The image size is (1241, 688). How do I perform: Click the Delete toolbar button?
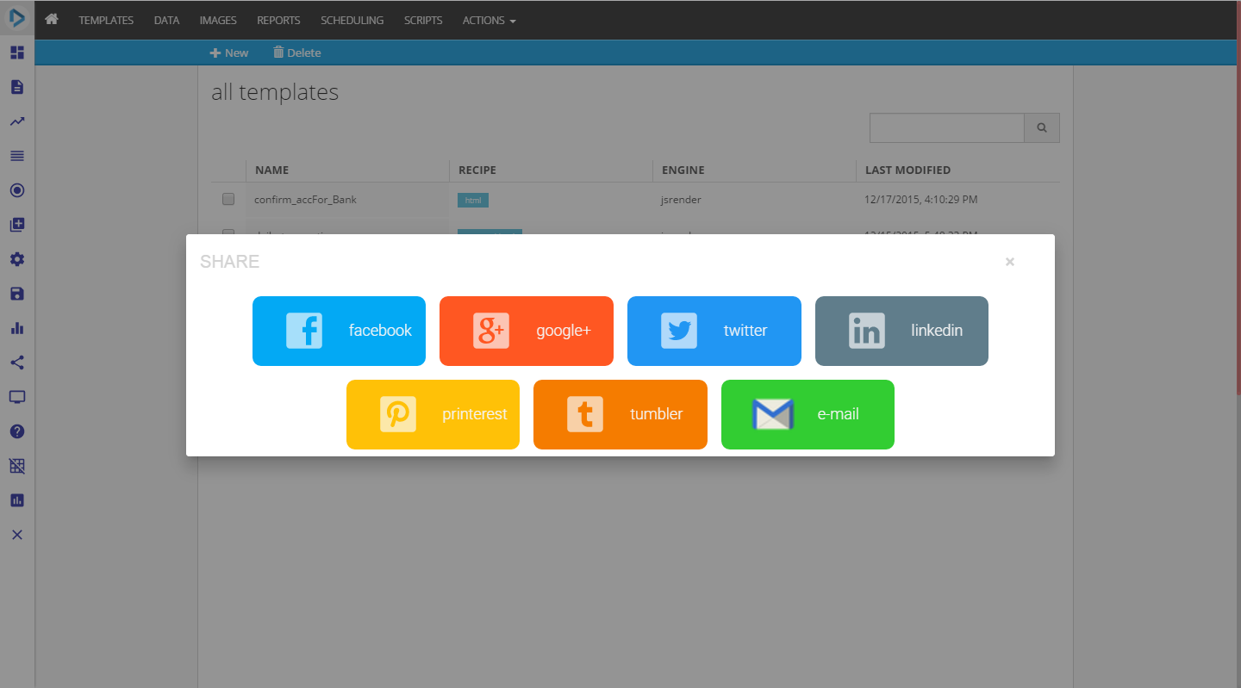pyautogui.click(x=296, y=53)
